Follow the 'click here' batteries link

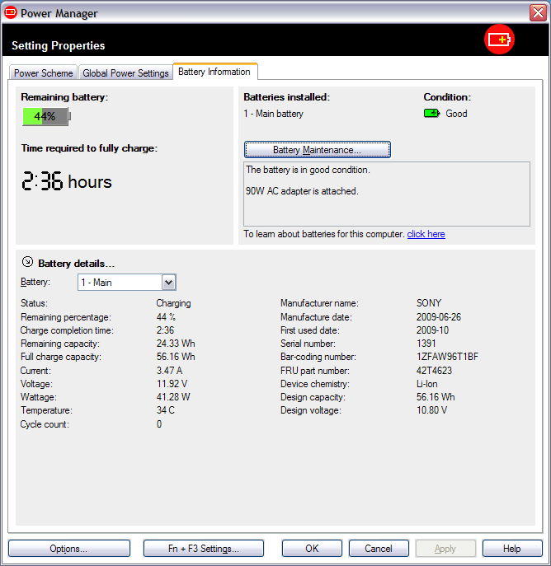(x=426, y=234)
